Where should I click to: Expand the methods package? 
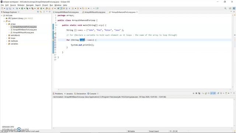(7, 41)
